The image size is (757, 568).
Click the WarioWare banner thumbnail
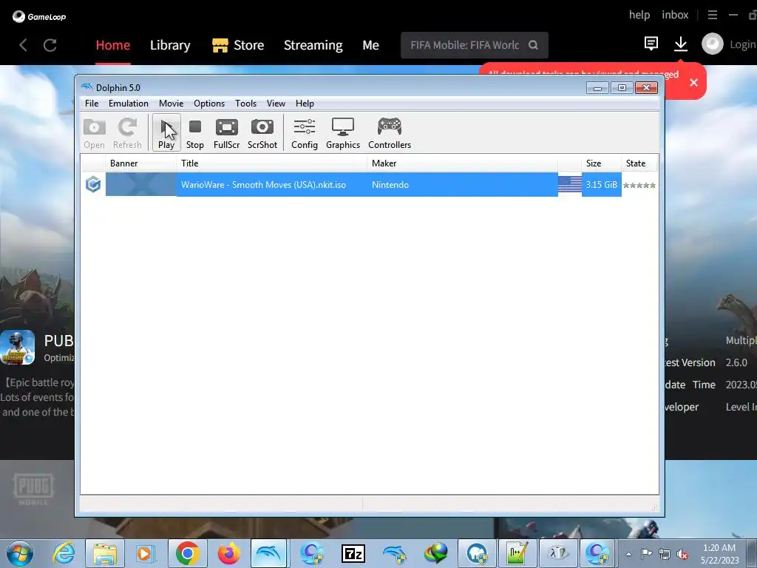coord(141,184)
